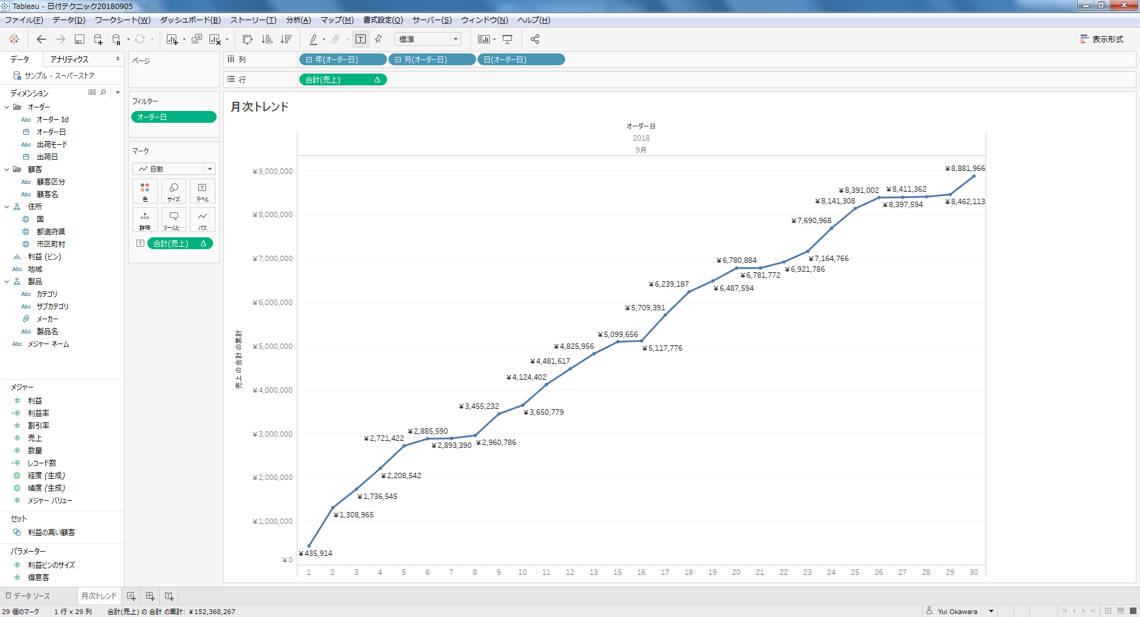Open the 分析 menu
This screenshot has height=617, width=1140.
(x=298, y=20)
